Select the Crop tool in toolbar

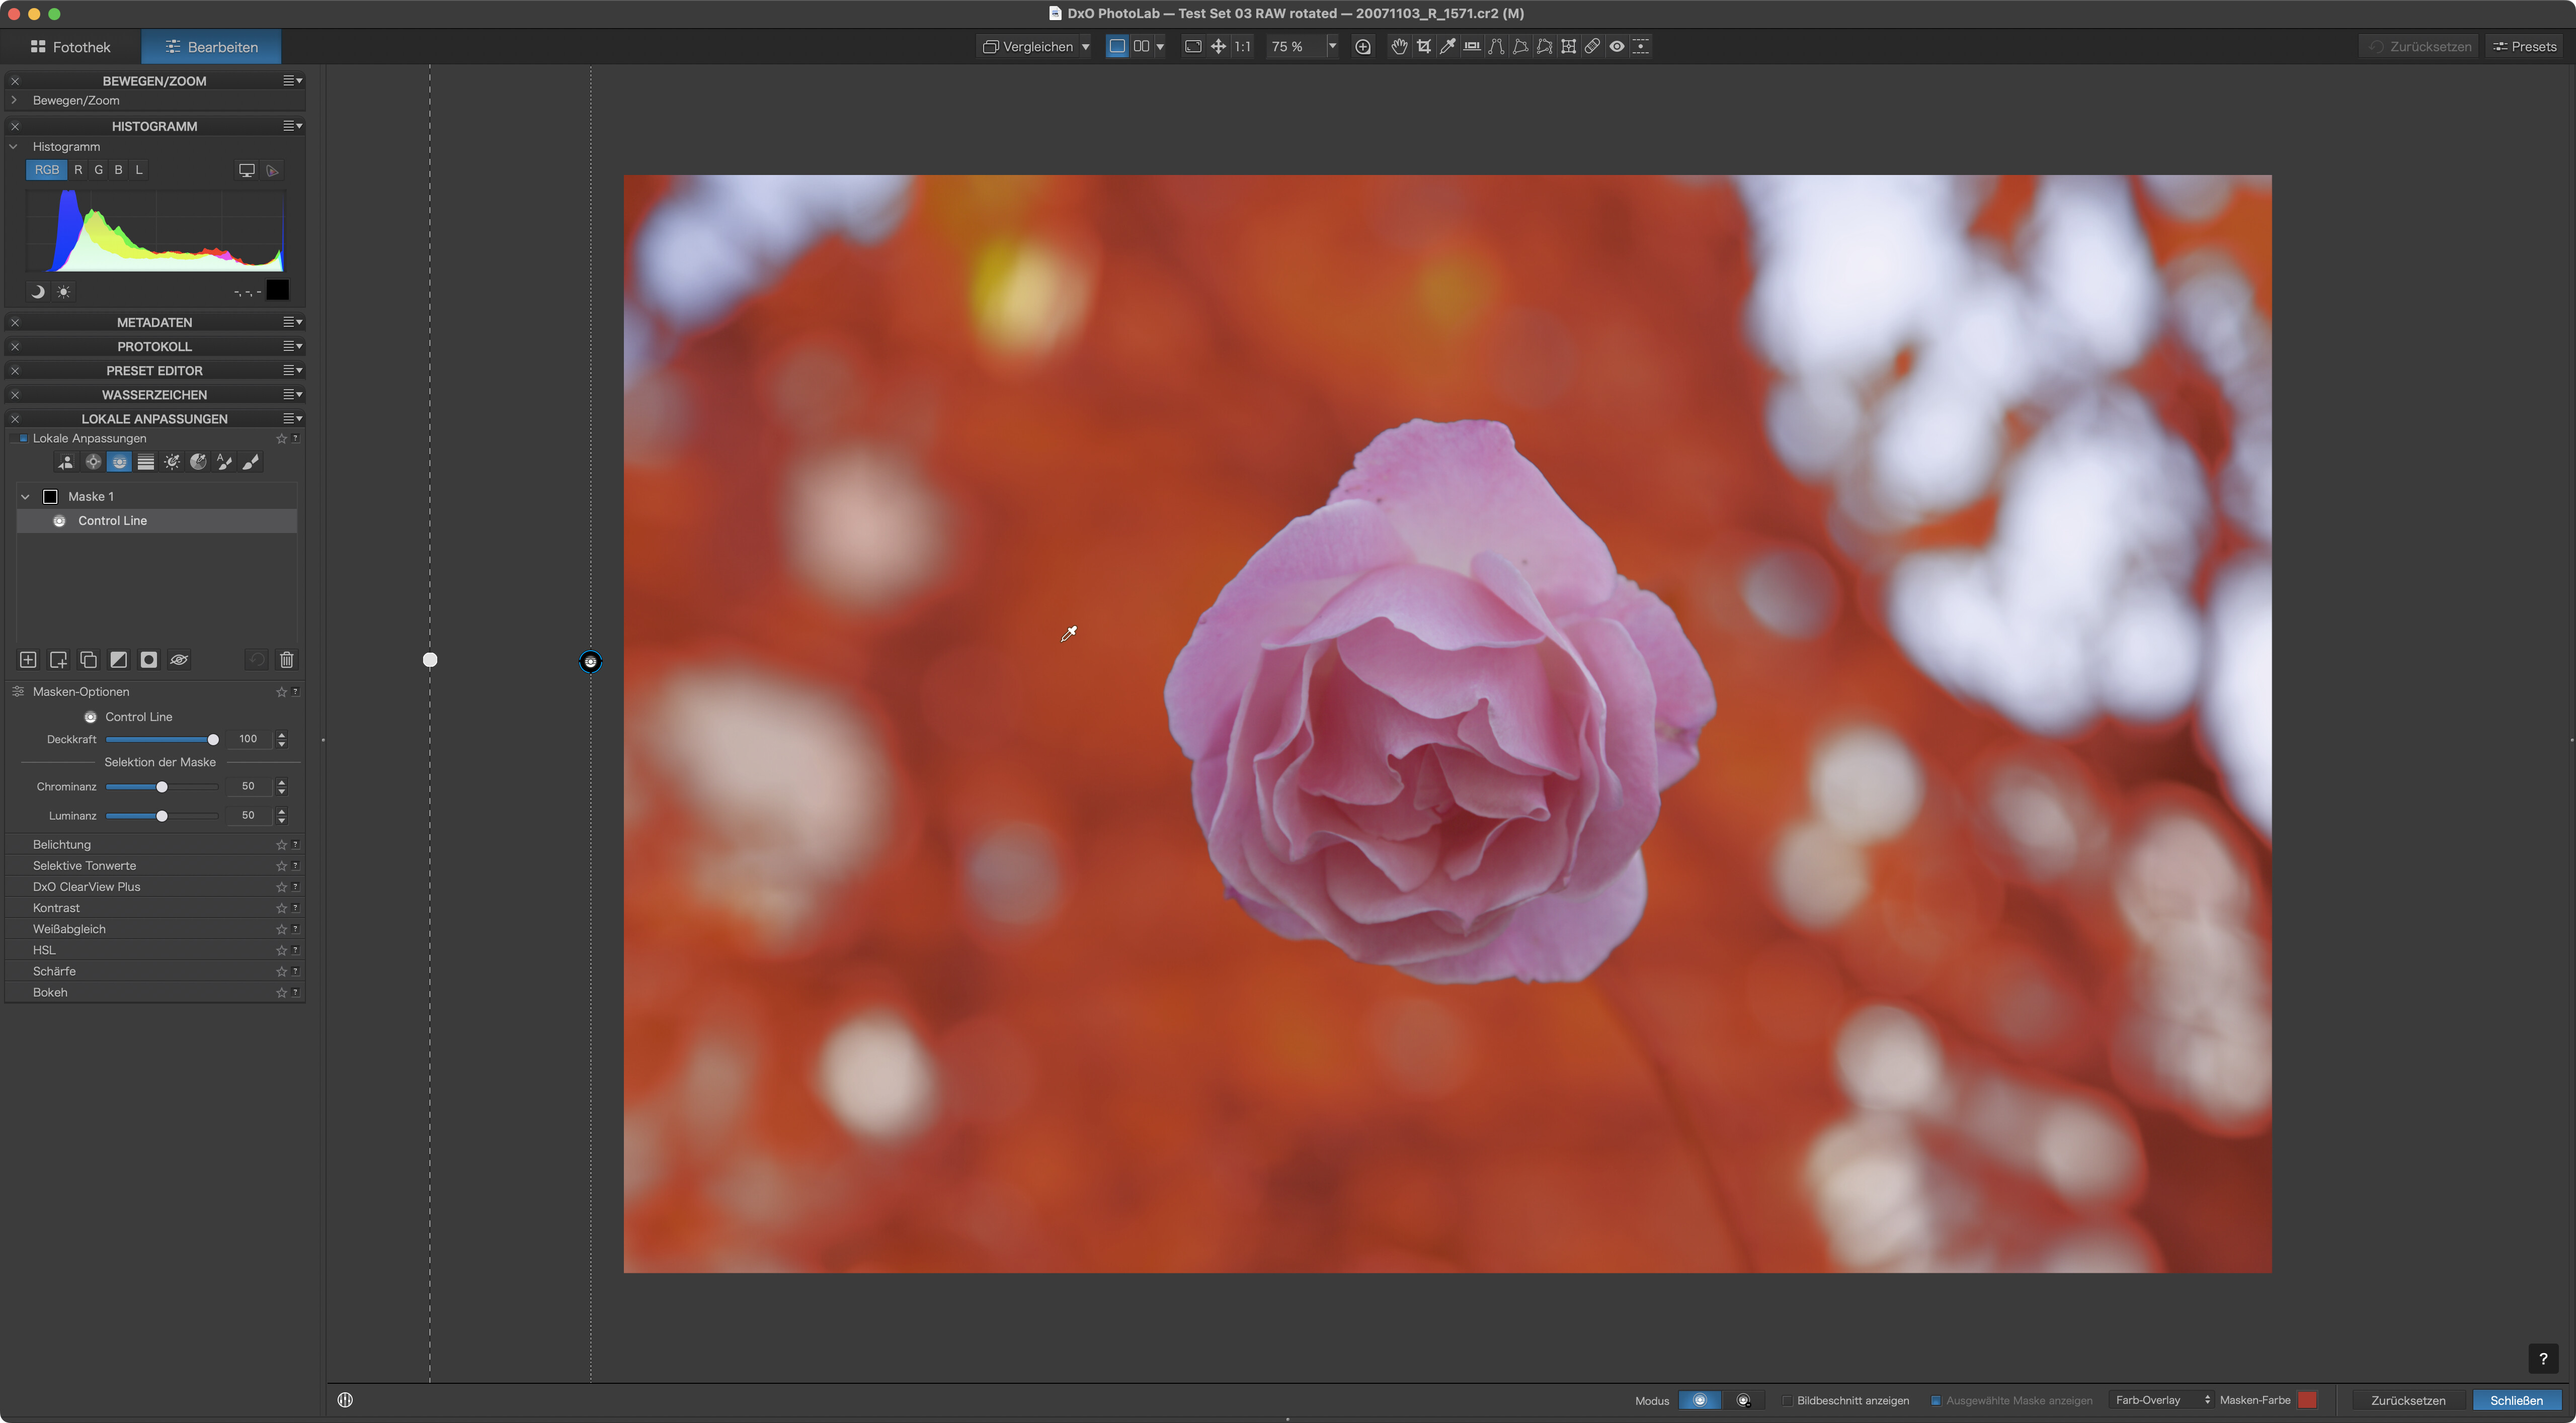point(1423,46)
